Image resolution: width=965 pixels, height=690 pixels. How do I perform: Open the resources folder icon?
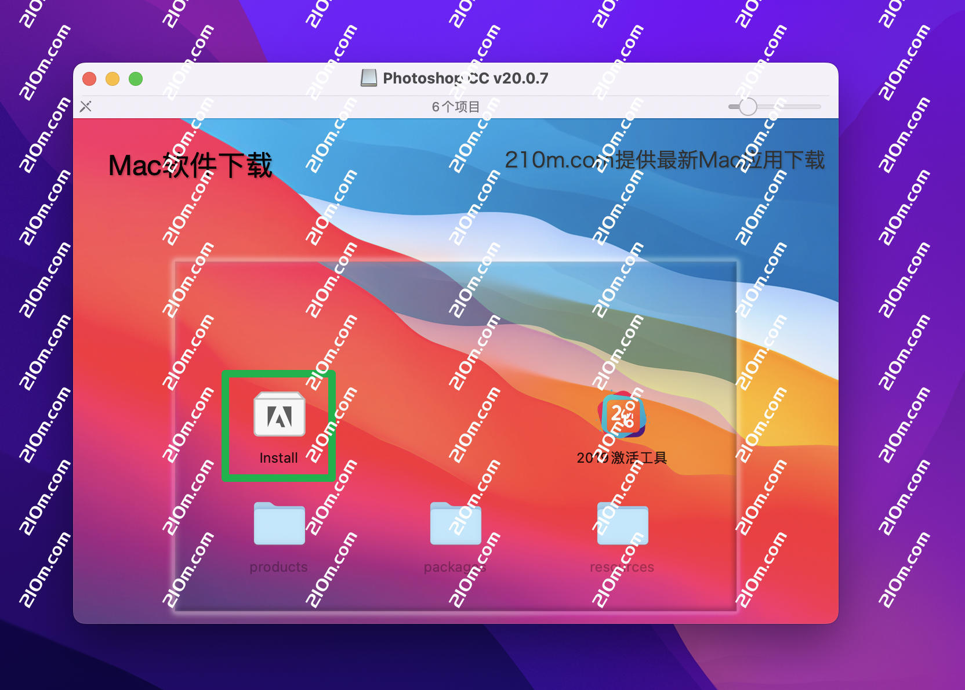[622, 523]
